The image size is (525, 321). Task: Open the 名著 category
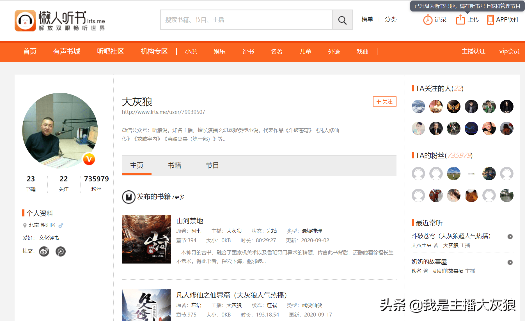pos(277,52)
